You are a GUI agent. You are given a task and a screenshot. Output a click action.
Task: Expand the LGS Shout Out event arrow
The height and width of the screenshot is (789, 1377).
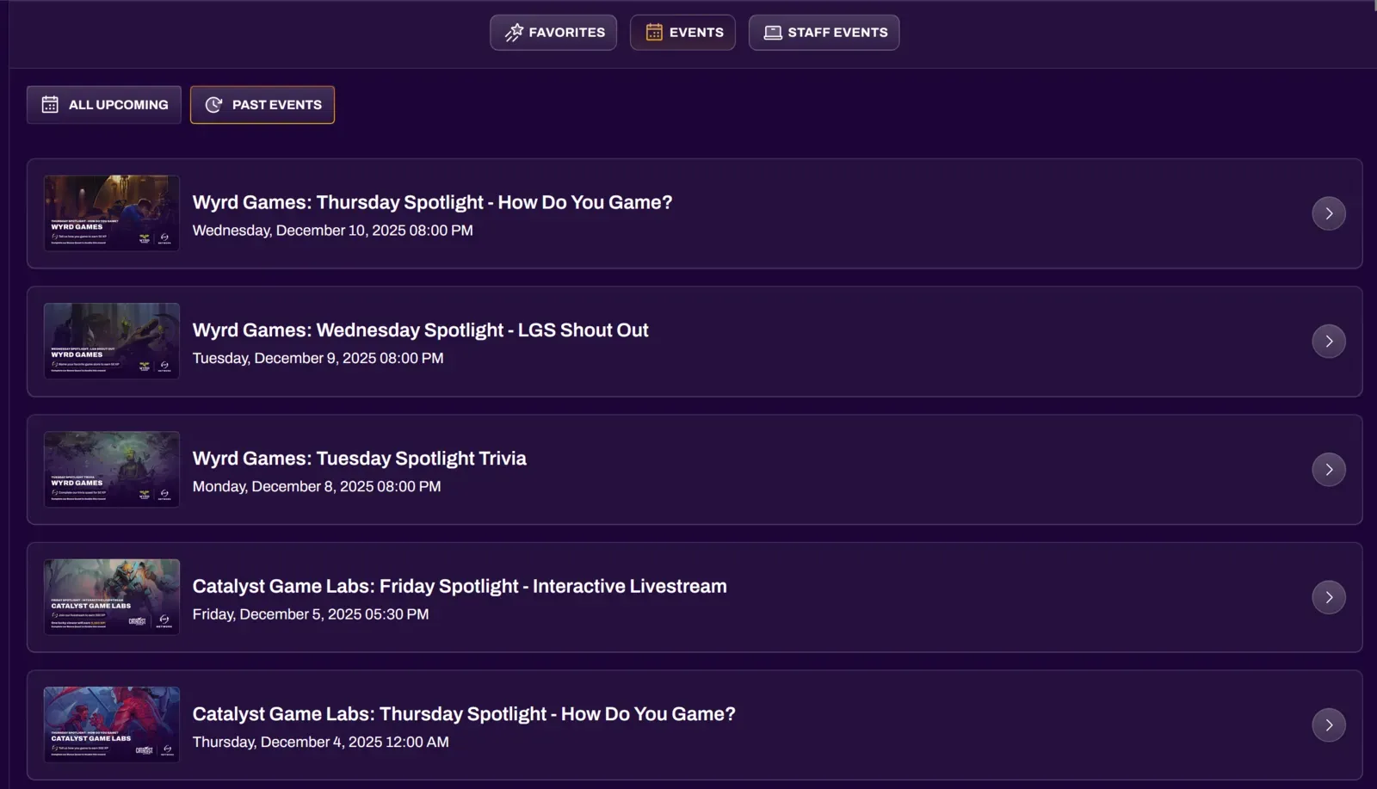pyautogui.click(x=1328, y=342)
